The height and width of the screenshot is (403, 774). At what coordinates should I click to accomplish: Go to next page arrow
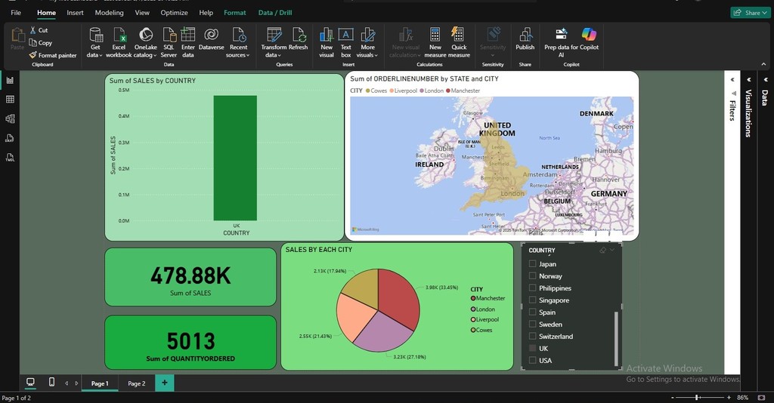click(x=76, y=383)
